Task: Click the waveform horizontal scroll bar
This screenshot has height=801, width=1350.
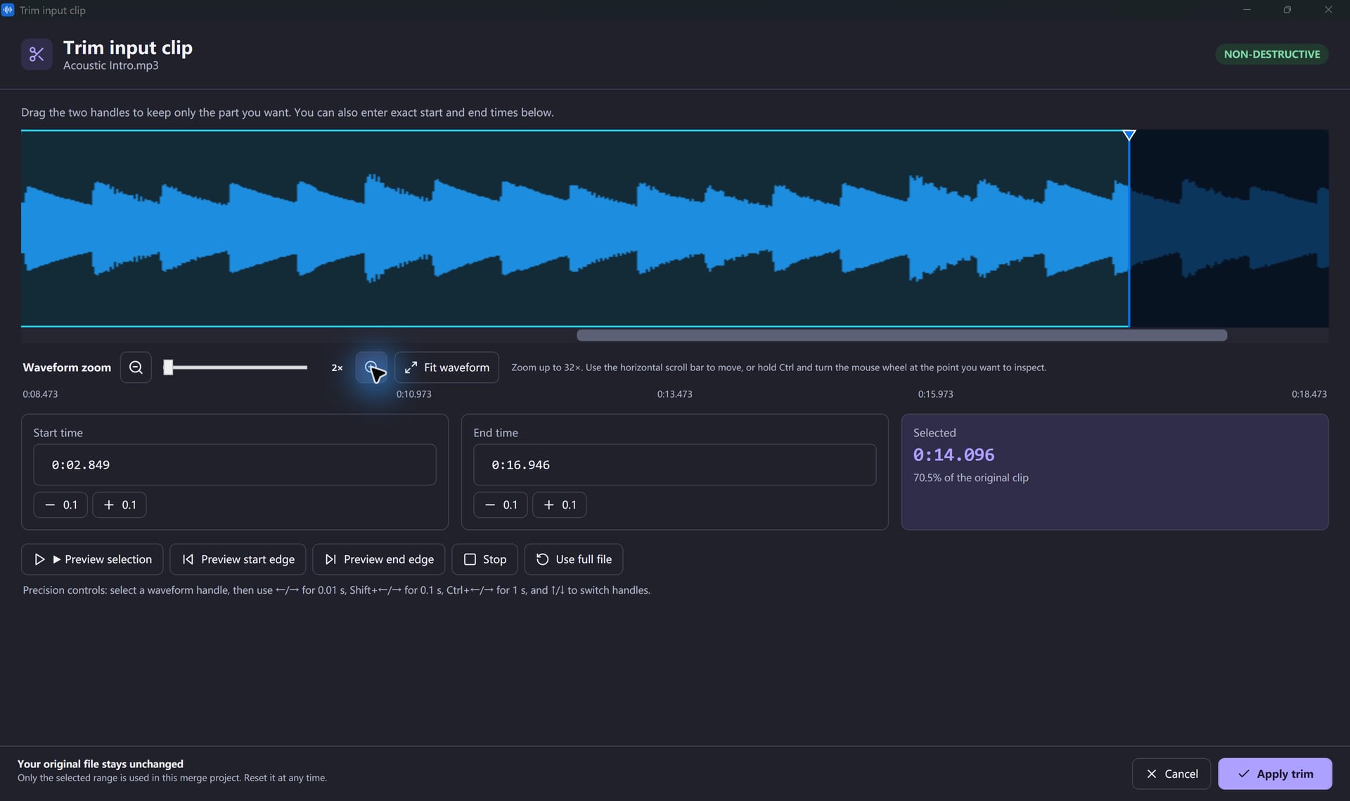Action: coord(901,335)
